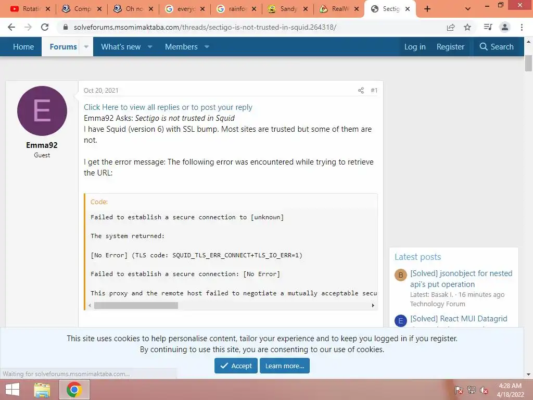Open the Latest posts heading link
Viewport: 533px width, 400px height.
[x=418, y=257]
